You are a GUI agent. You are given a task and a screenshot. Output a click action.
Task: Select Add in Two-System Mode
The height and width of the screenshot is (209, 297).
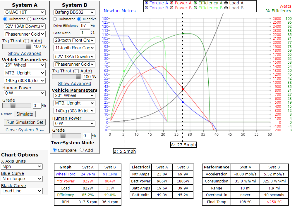tap(82, 150)
